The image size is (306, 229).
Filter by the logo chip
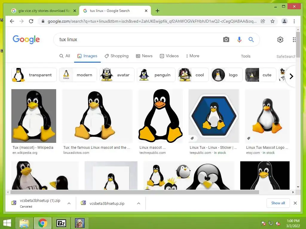[227, 75]
